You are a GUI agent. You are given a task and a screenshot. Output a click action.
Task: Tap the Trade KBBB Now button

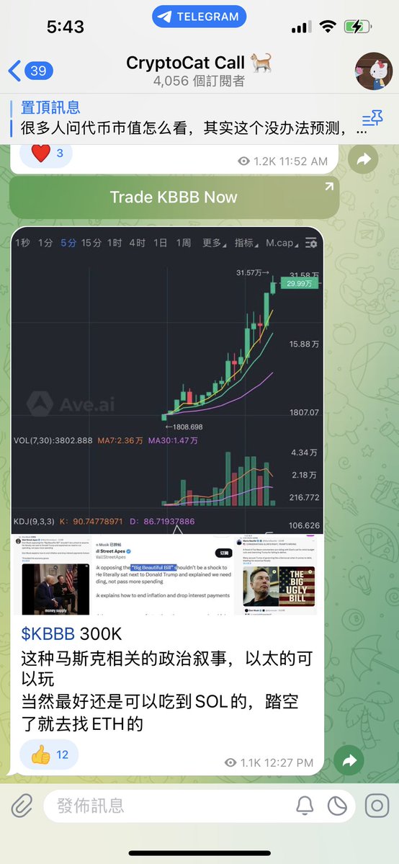point(174,197)
